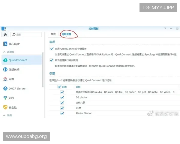Uncheck the DSM row checkbox
180x144 pixels.
click(62, 108)
